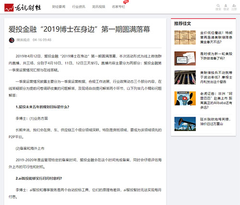Open the oil pump jack thumbnail
The width and height of the screenshot is (240, 205).
click(x=185, y=124)
